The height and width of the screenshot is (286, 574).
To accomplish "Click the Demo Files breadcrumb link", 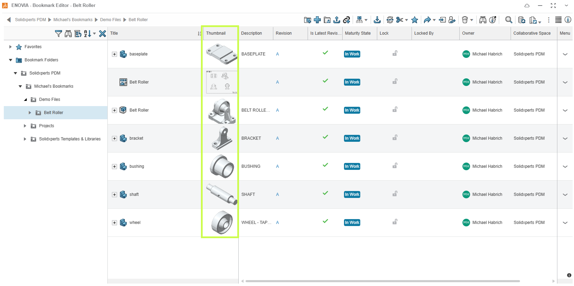I will tap(111, 20).
